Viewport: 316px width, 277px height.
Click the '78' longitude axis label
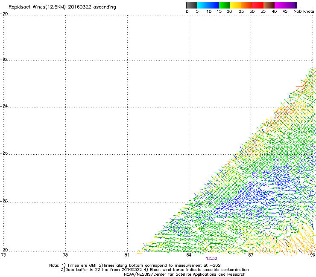pyautogui.click(x=65, y=255)
